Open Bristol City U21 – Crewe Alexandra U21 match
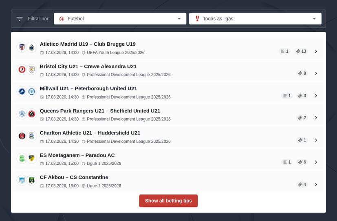This screenshot has height=221, width=337. [x=88, y=66]
